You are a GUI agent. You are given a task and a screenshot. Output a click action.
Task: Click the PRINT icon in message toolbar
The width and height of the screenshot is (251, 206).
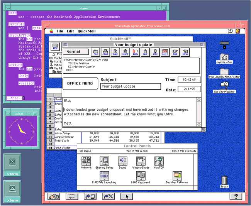[x=105, y=52]
